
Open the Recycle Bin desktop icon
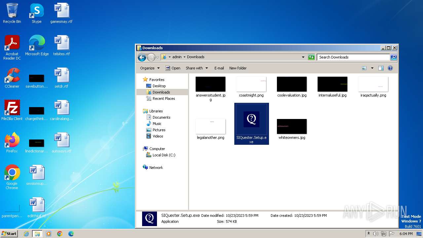[12, 13]
